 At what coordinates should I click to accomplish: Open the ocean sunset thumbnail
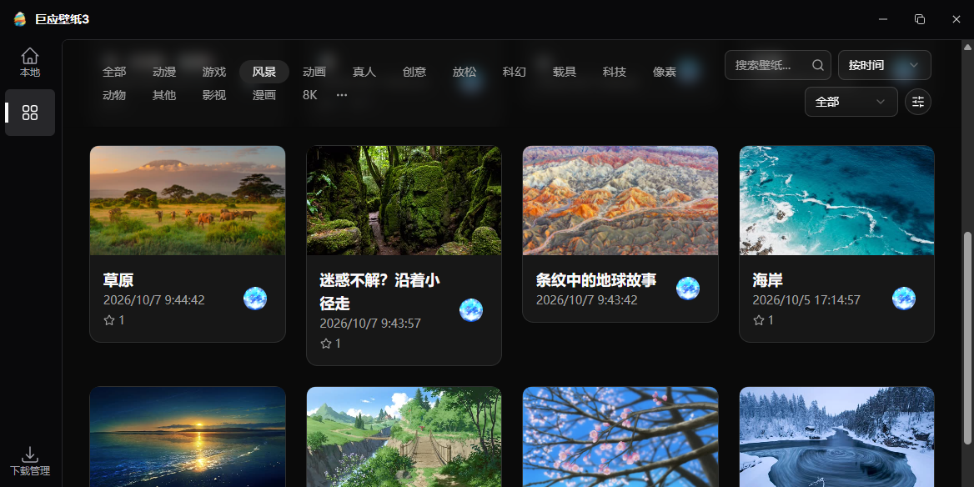[188, 437]
